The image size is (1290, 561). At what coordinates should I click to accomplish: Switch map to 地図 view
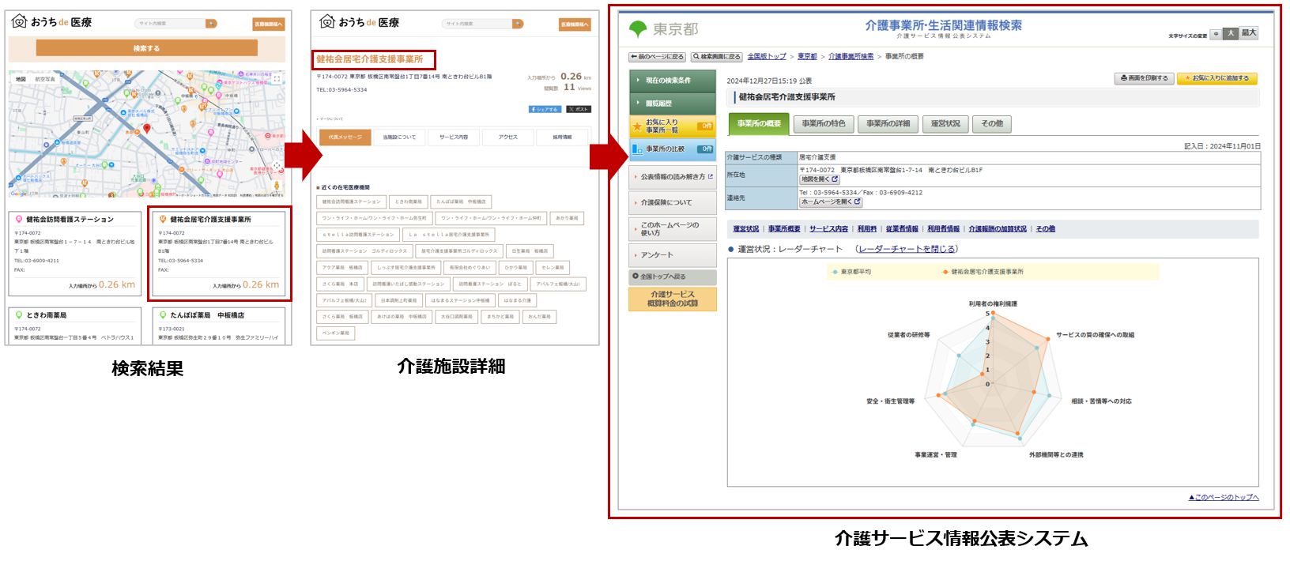(21, 79)
